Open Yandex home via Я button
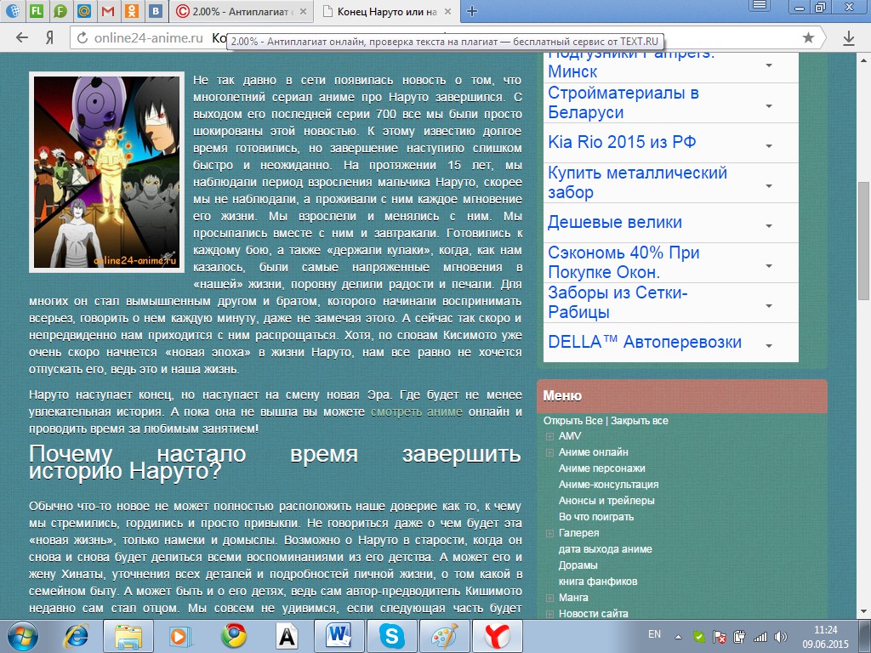The image size is (871, 653). point(49,37)
